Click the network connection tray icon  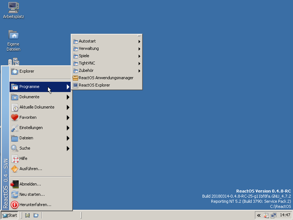pos(274,215)
